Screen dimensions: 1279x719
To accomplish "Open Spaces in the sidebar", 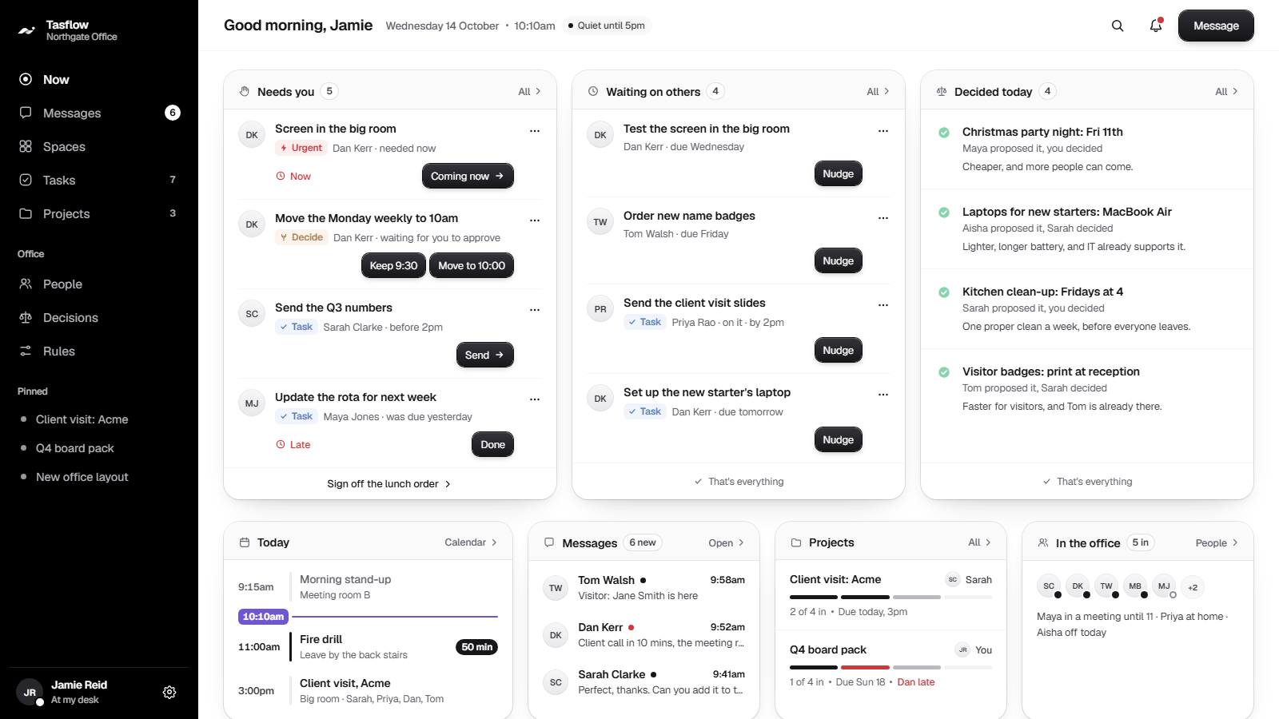I will (99, 146).
